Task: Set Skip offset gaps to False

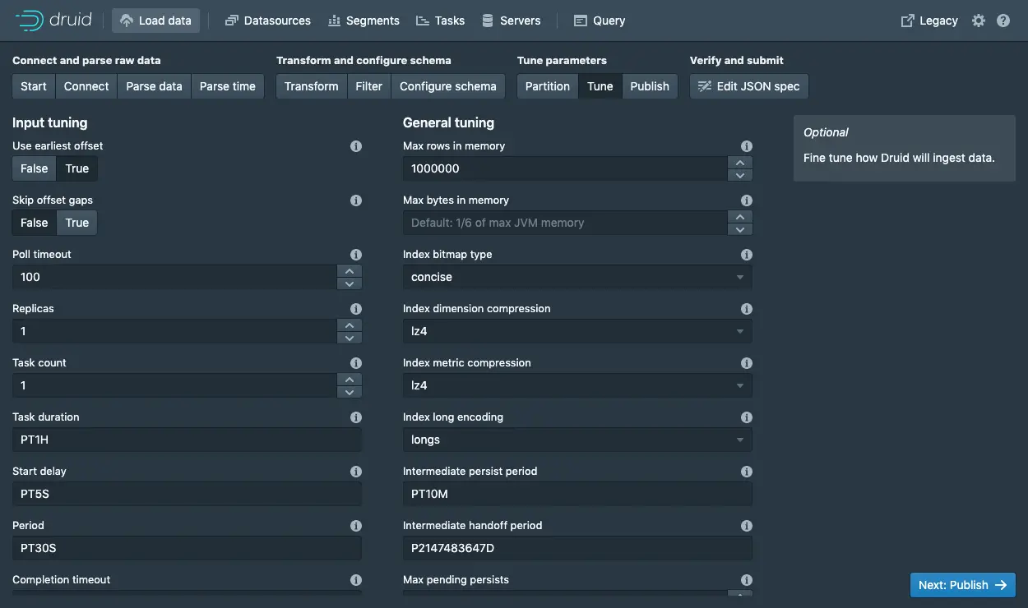Action: click(35, 223)
